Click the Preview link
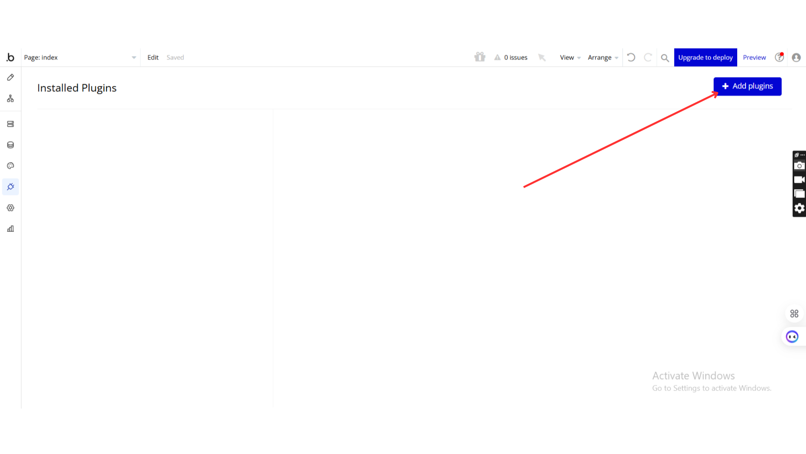The width and height of the screenshot is (806, 454). tap(754, 57)
